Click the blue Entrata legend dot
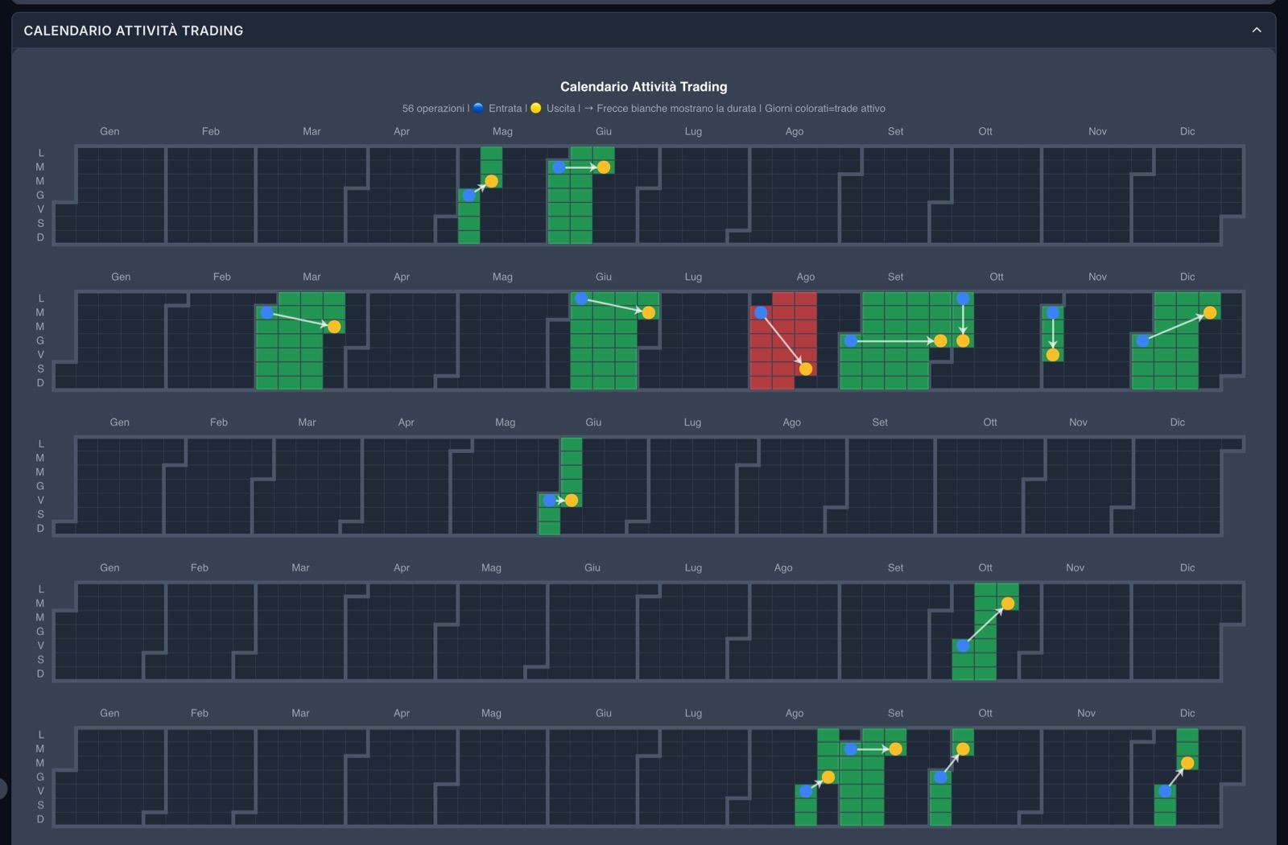 coord(478,108)
